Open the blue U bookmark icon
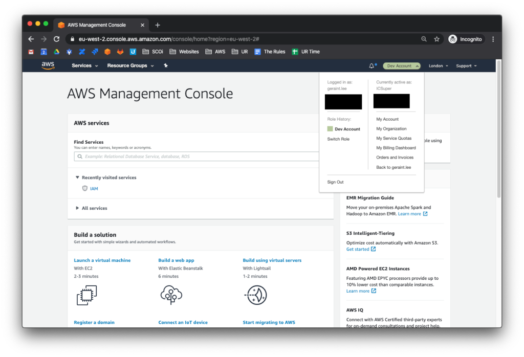This screenshot has width=524, height=357. pos(133,52)
